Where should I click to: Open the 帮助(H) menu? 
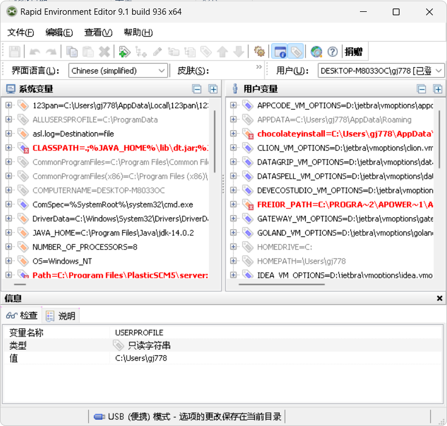coord(138,32)
